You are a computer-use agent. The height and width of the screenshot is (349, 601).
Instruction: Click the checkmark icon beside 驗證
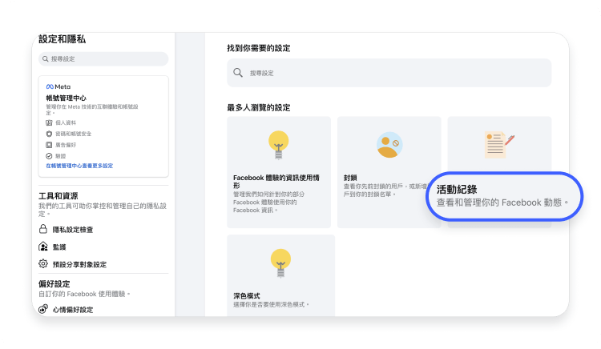tap(49, 156)
